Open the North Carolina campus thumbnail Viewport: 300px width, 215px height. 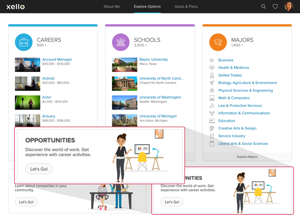(125, 84)
